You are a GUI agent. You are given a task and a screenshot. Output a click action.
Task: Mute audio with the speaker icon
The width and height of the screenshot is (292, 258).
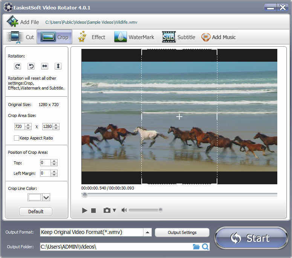124,210
